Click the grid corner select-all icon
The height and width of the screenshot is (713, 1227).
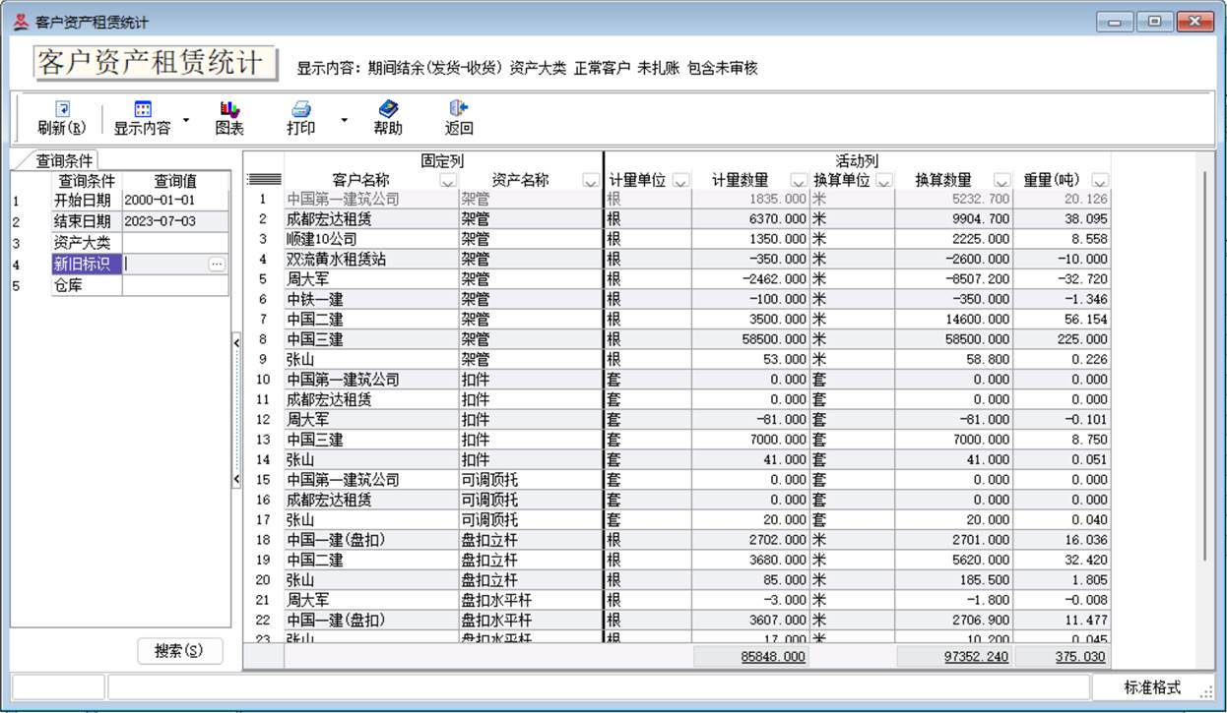pos(263,180)
